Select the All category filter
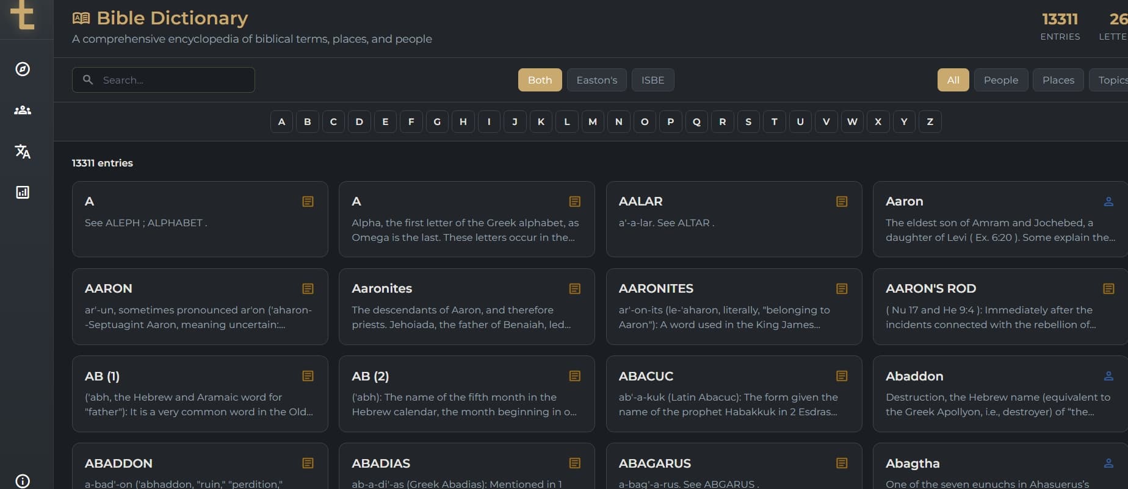Image resolution: width=1128 pixels, height=489 pixels. tap(953, 80)
